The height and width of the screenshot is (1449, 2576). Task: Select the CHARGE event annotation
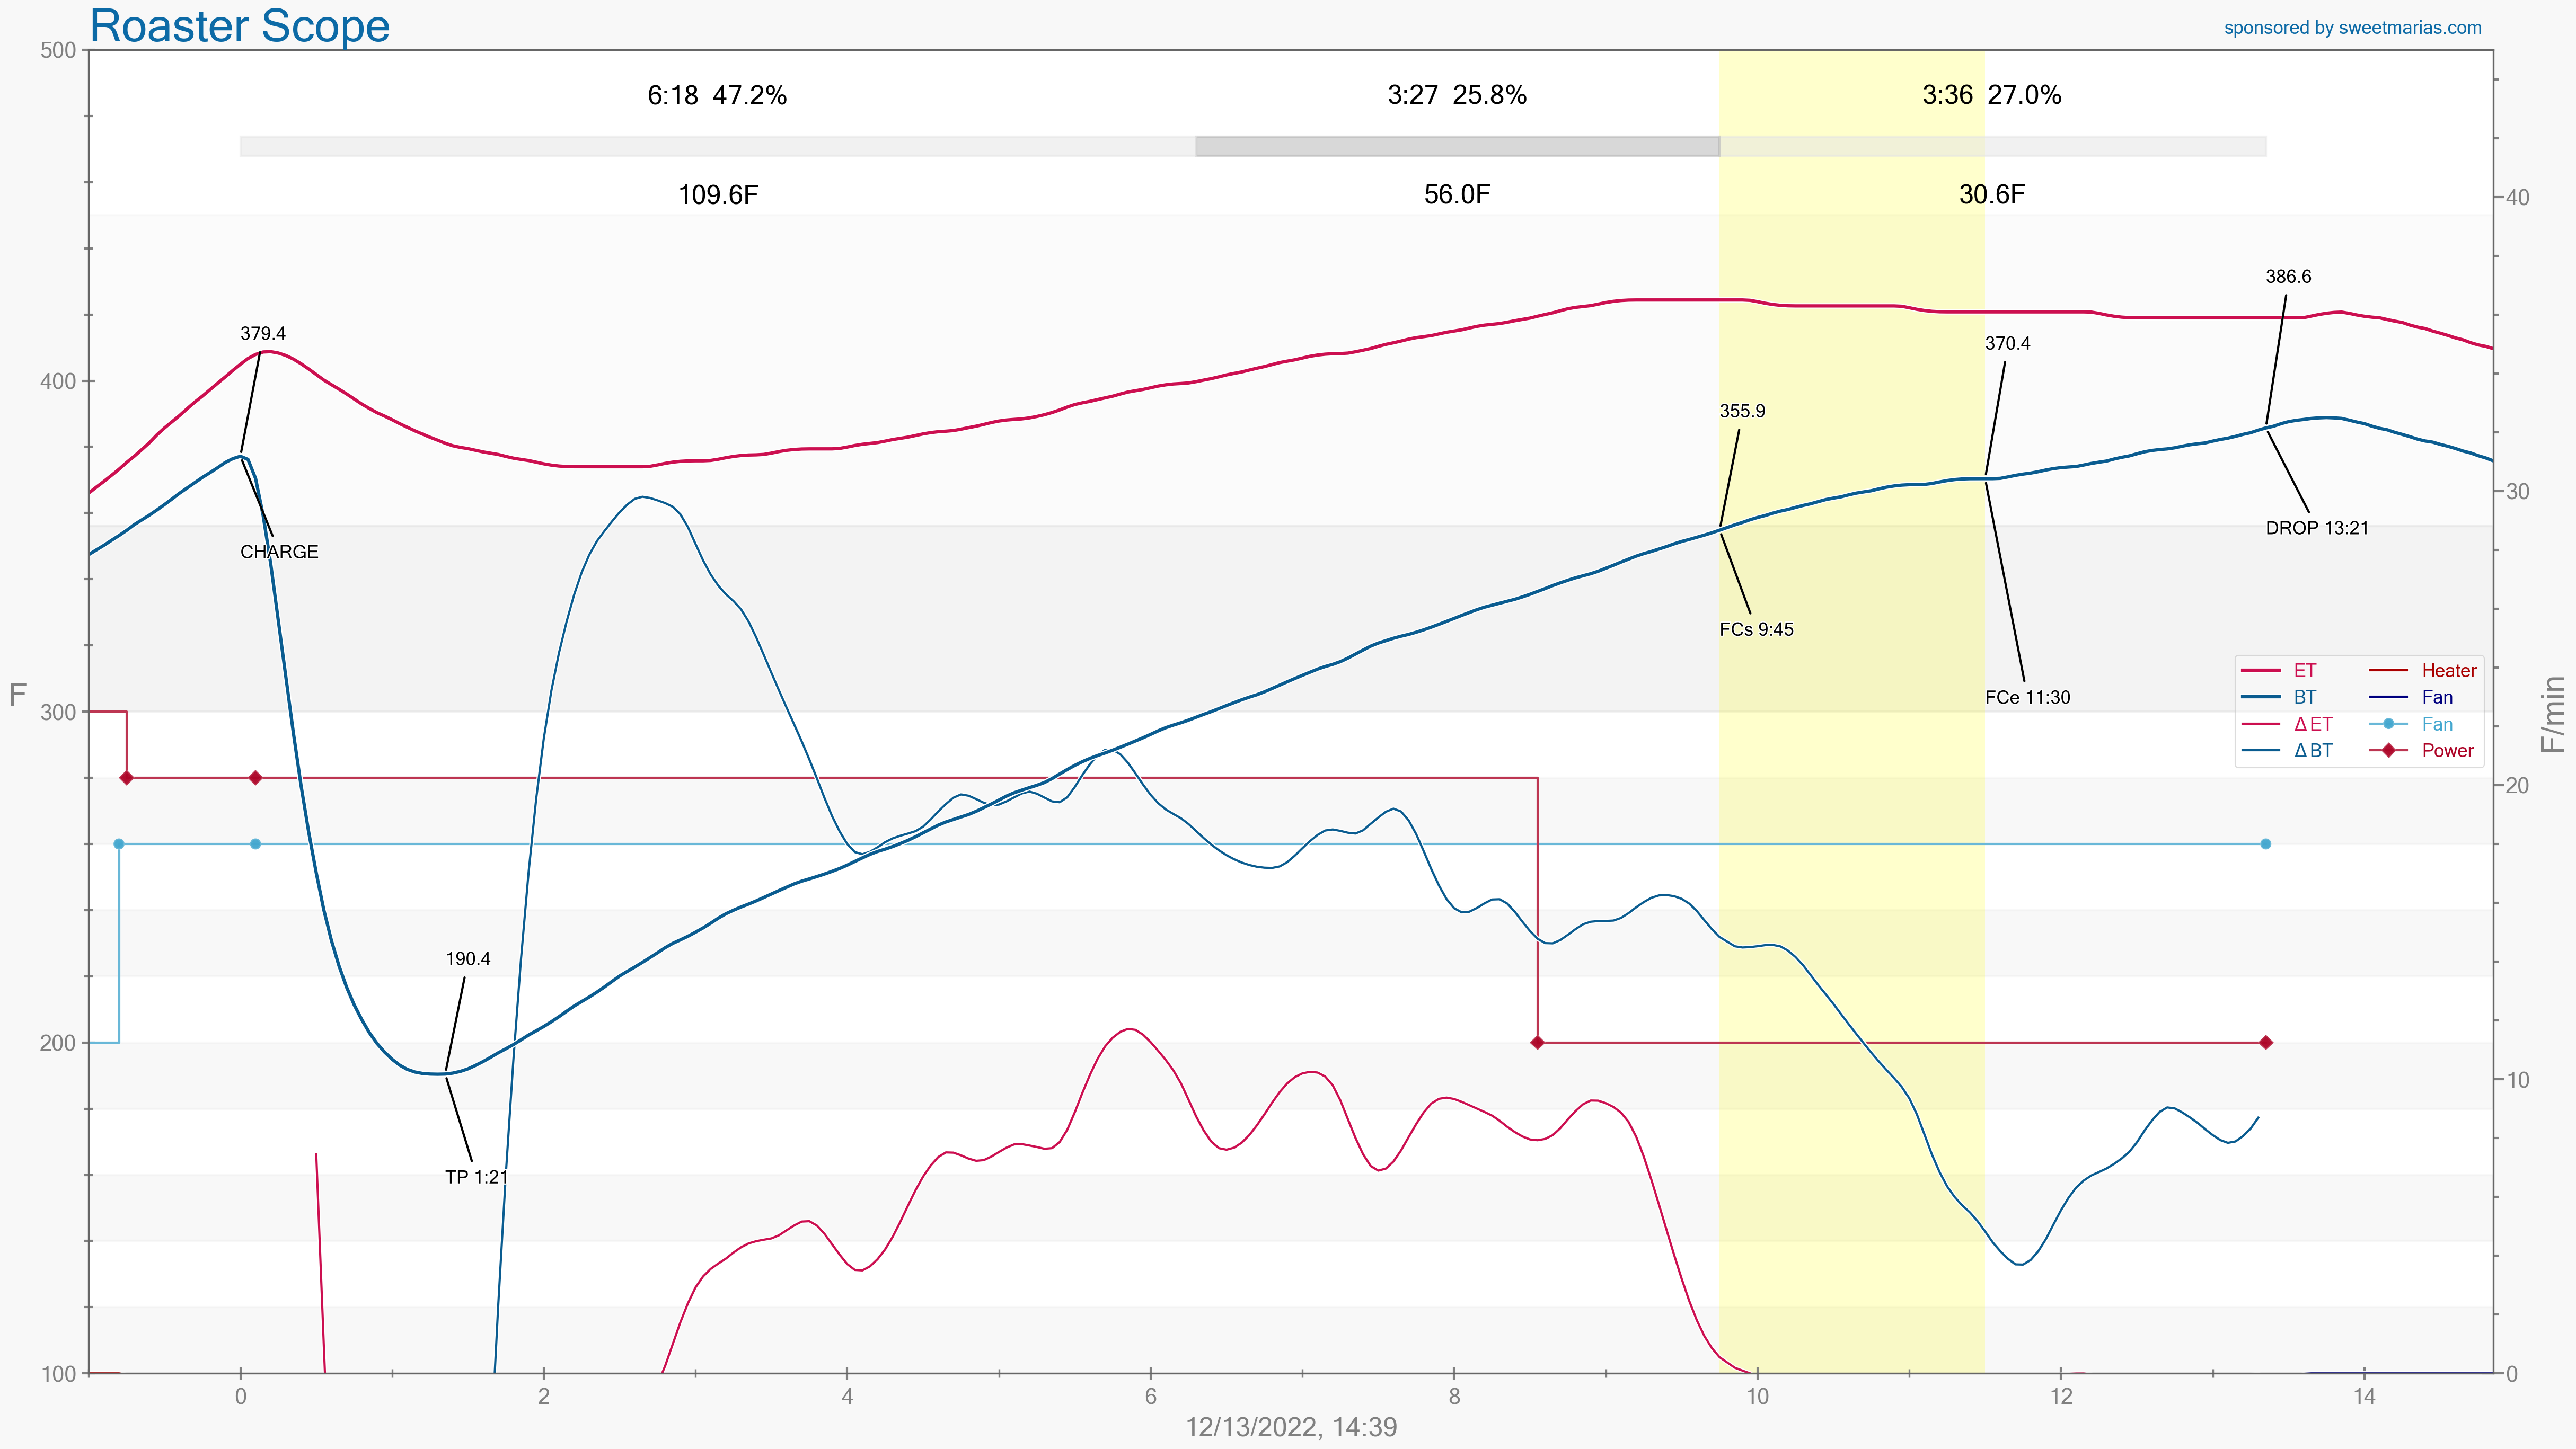[279, 552]
